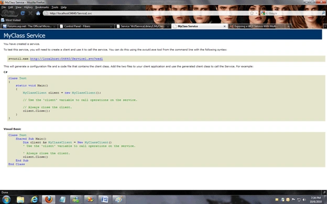
Task: Open the address bar history dropdown arrow
Action: point(256,13)
